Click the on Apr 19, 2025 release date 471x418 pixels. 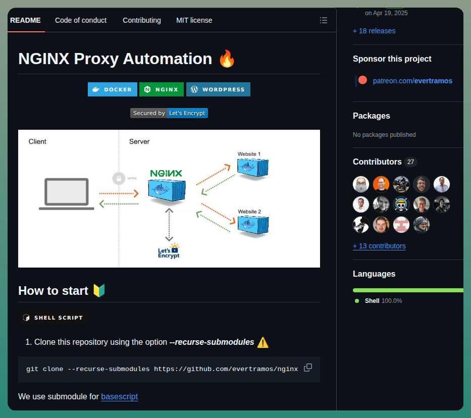tap(386, 13)
